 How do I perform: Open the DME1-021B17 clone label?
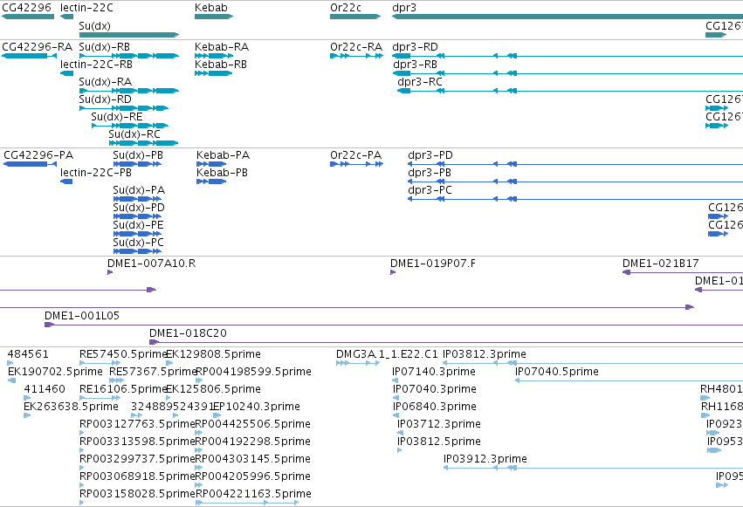(661, 264)
